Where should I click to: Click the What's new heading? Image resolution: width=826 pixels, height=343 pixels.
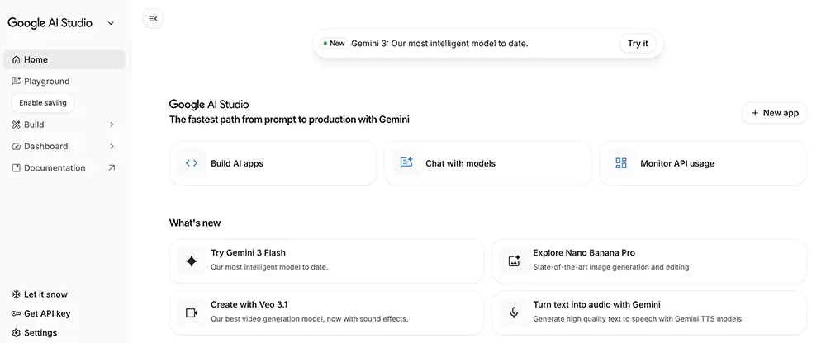coord(195,223)
